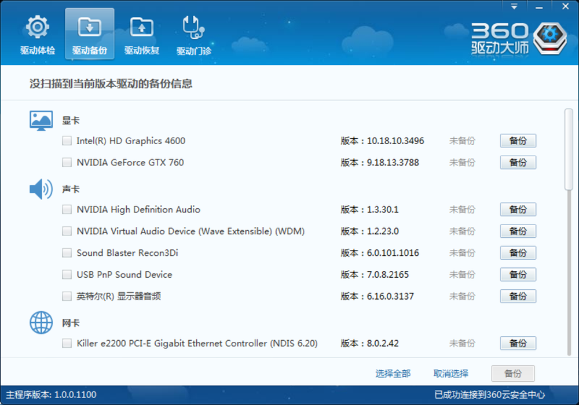Viewport: 579px width, 405px height.
Task: Click the 网卡 category label
Action: click(x=71, y=323)
